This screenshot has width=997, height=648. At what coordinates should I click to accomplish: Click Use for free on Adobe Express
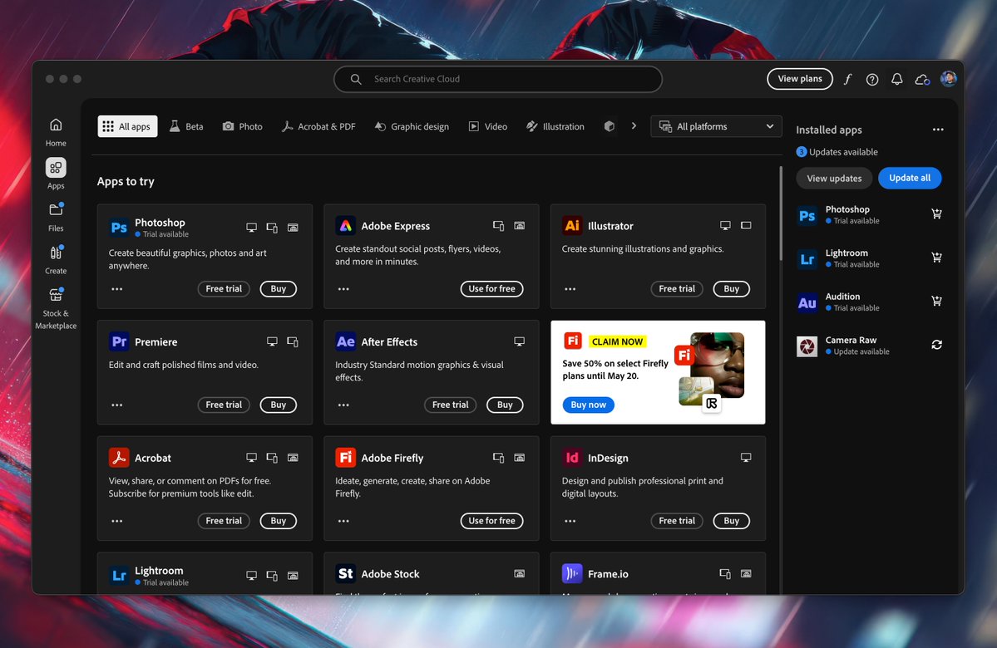491,288
